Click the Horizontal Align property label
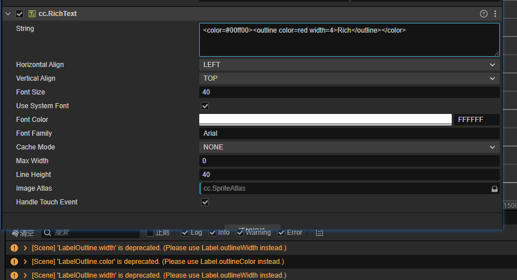517x280 pixels. pos(40,65)
